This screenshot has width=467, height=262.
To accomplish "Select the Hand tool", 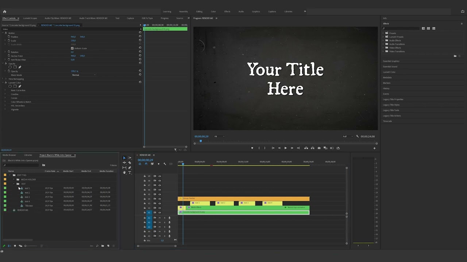I will (x=124, y=172).
